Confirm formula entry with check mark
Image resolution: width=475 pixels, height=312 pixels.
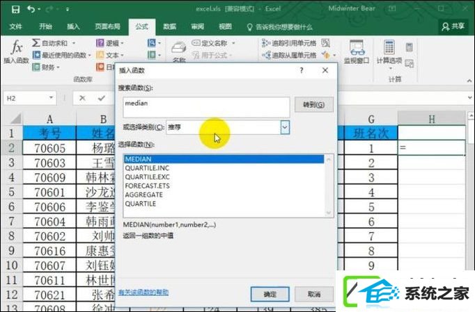pyautogui.click(x=102, y=98)
